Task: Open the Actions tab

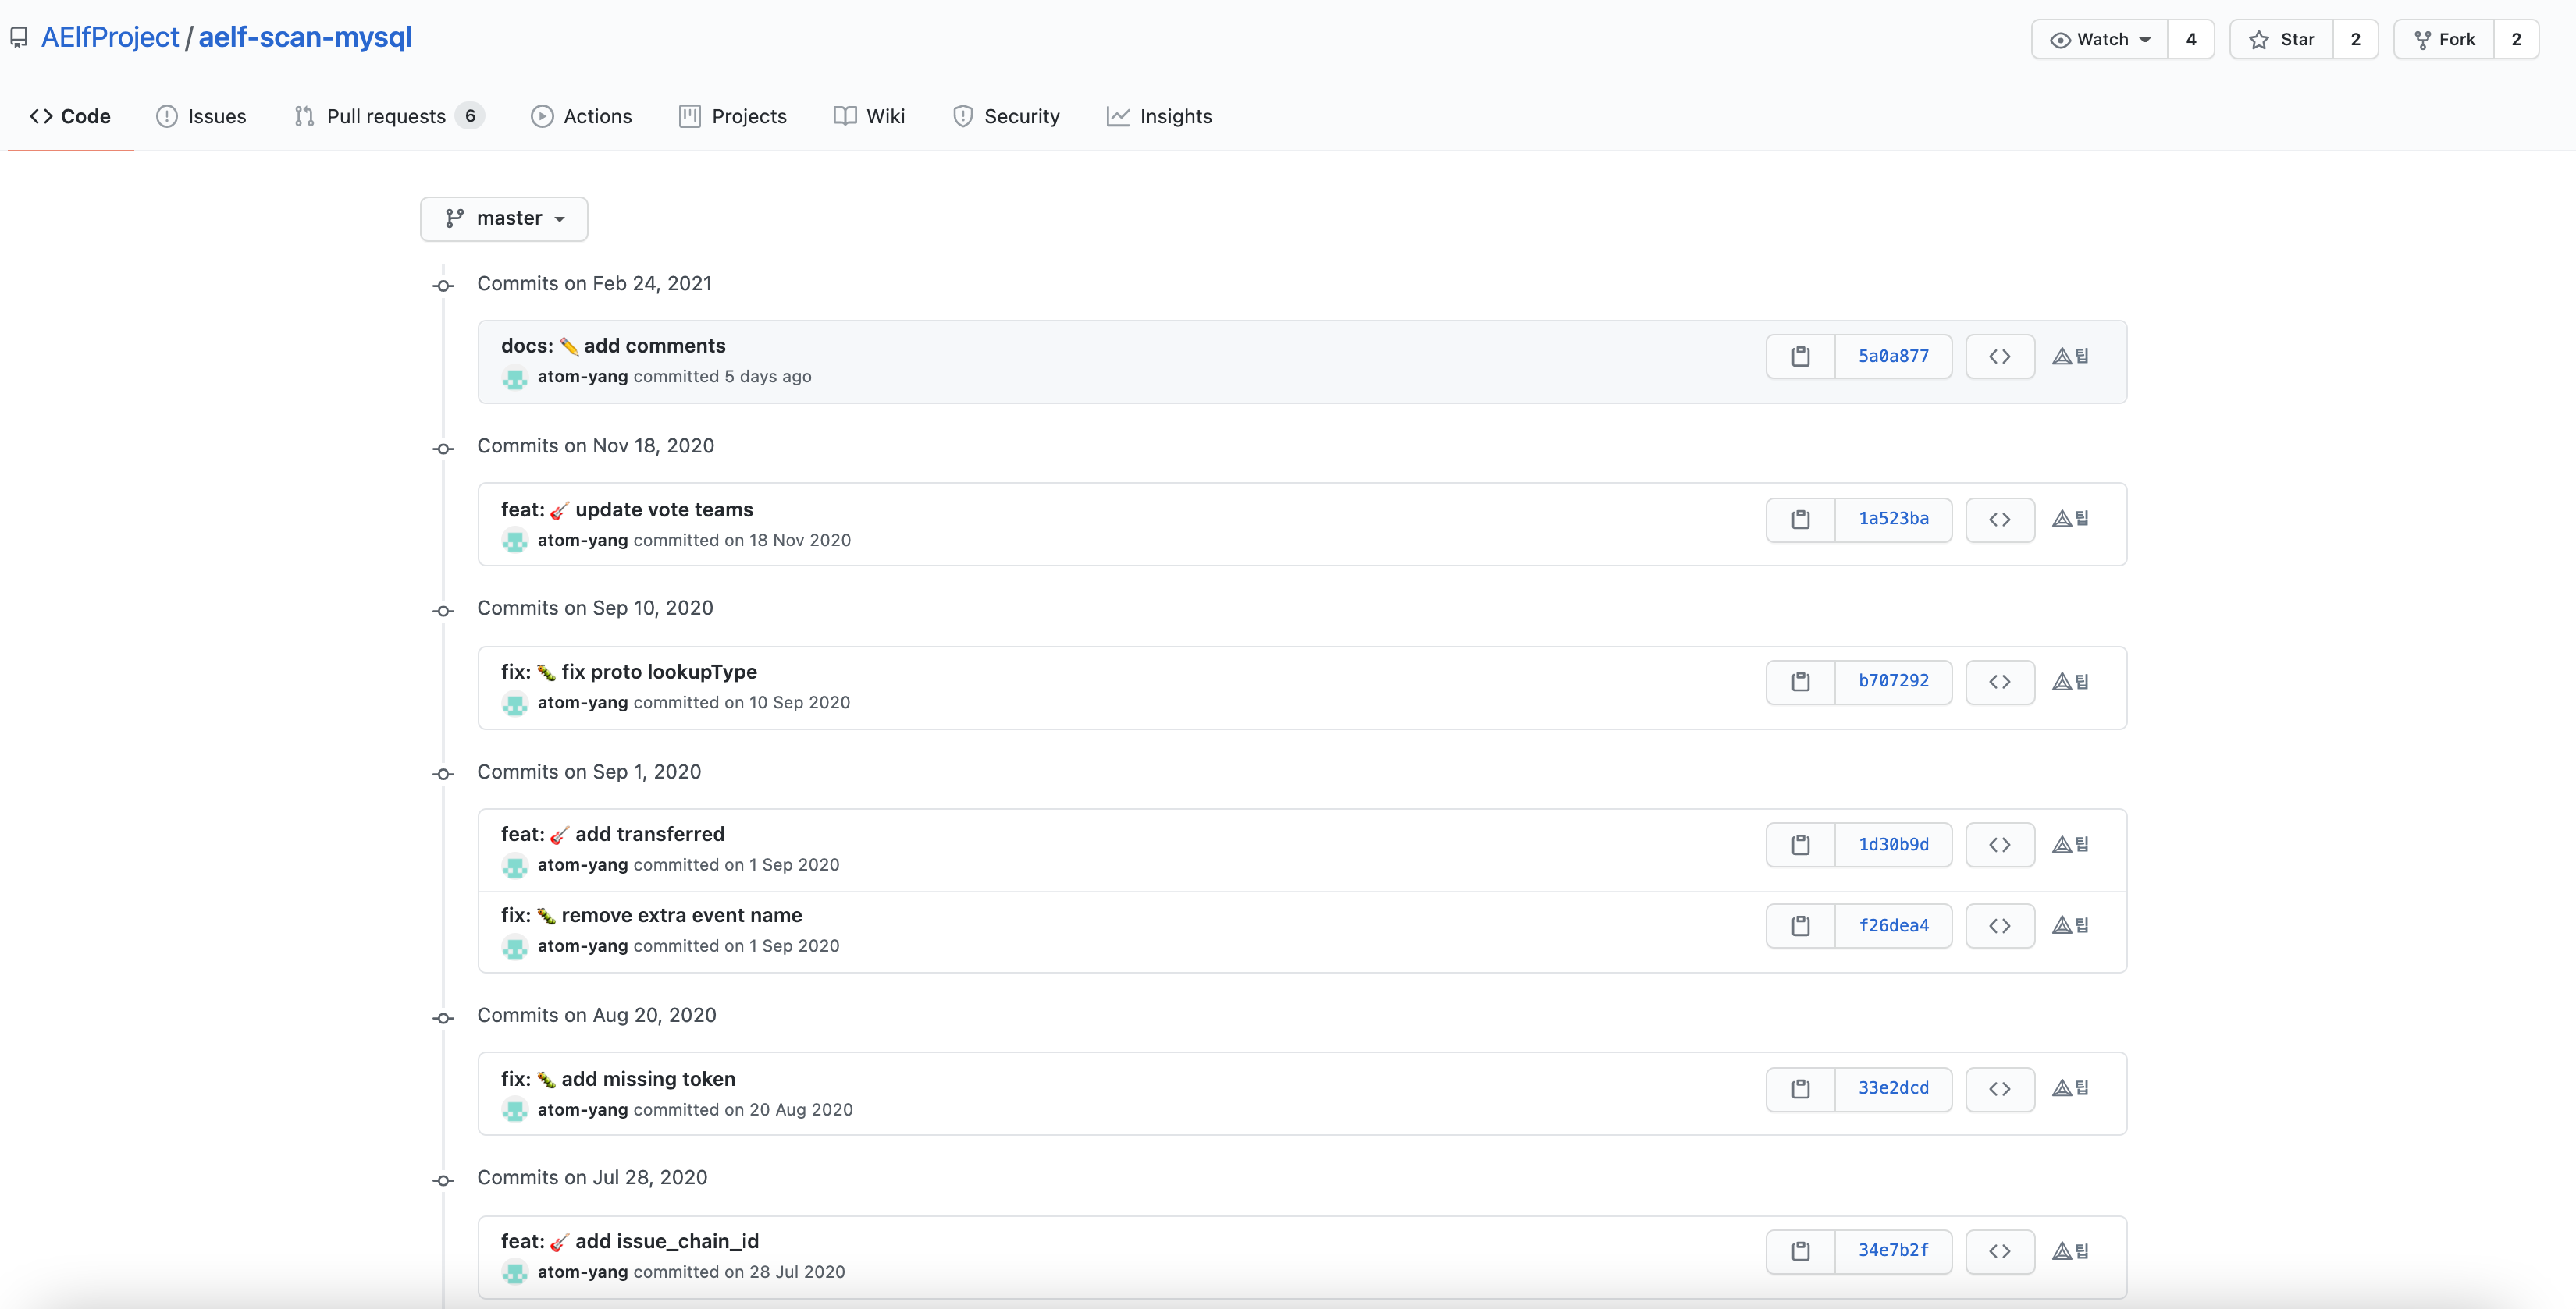Action: click(x=581, y=117)
